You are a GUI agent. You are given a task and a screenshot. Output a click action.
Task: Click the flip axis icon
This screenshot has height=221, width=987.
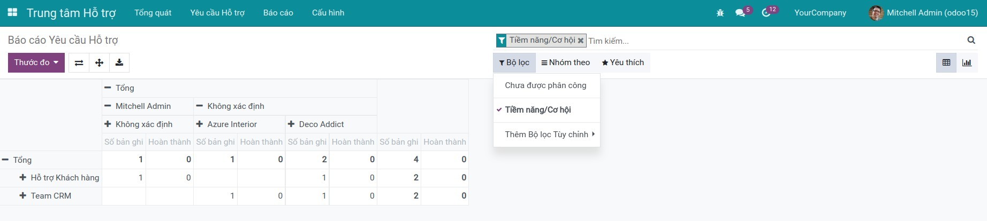pos(79,62)
